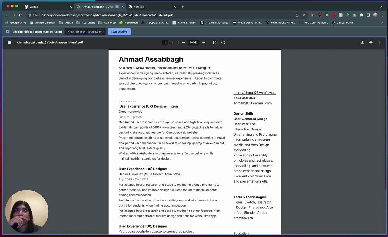Open the color wheel extension

[313, 15]
